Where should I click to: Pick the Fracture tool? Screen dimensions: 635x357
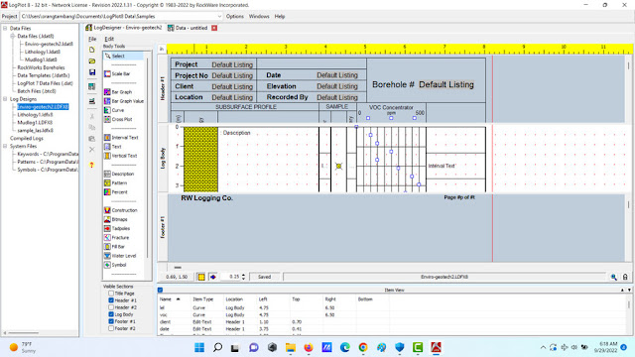coord(117,238)
